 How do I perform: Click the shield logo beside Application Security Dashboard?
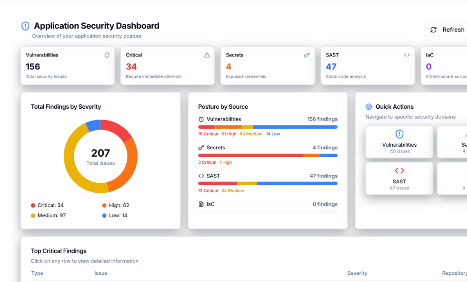[25, 26]
